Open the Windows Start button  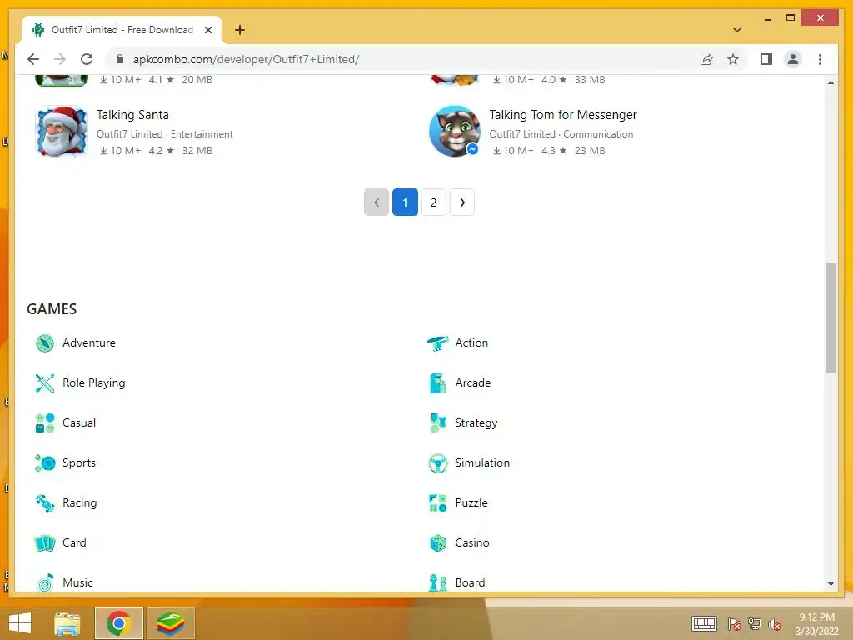(20, 623)
